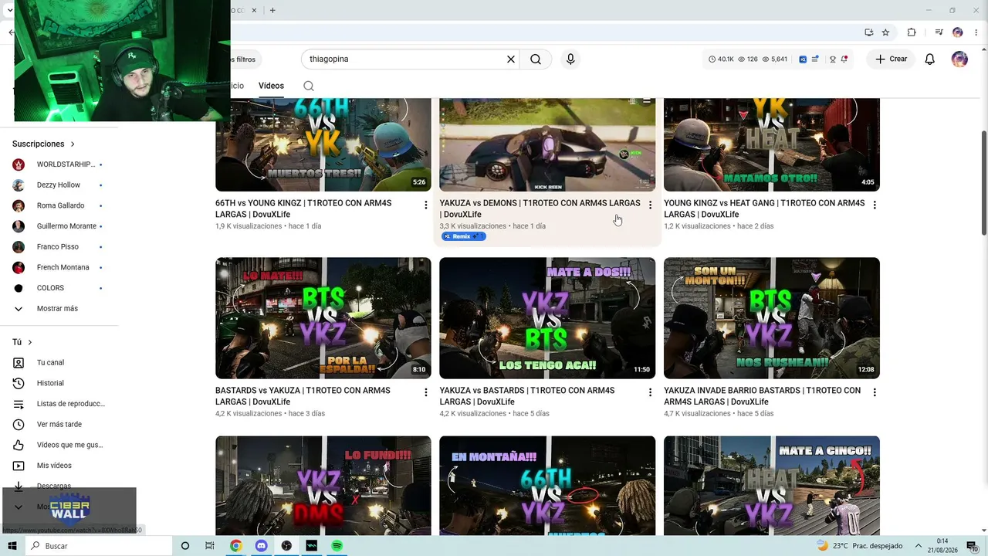The width and height of the screenshot is (988, 556).
Task: Play the BTS vs YKZ 8:10 video thumbnail
Action: [x=323, y=318]
